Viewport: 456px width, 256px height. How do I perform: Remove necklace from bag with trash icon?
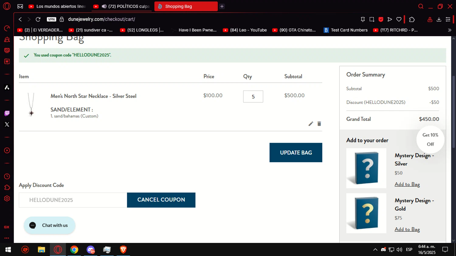[x=319, y=124]
